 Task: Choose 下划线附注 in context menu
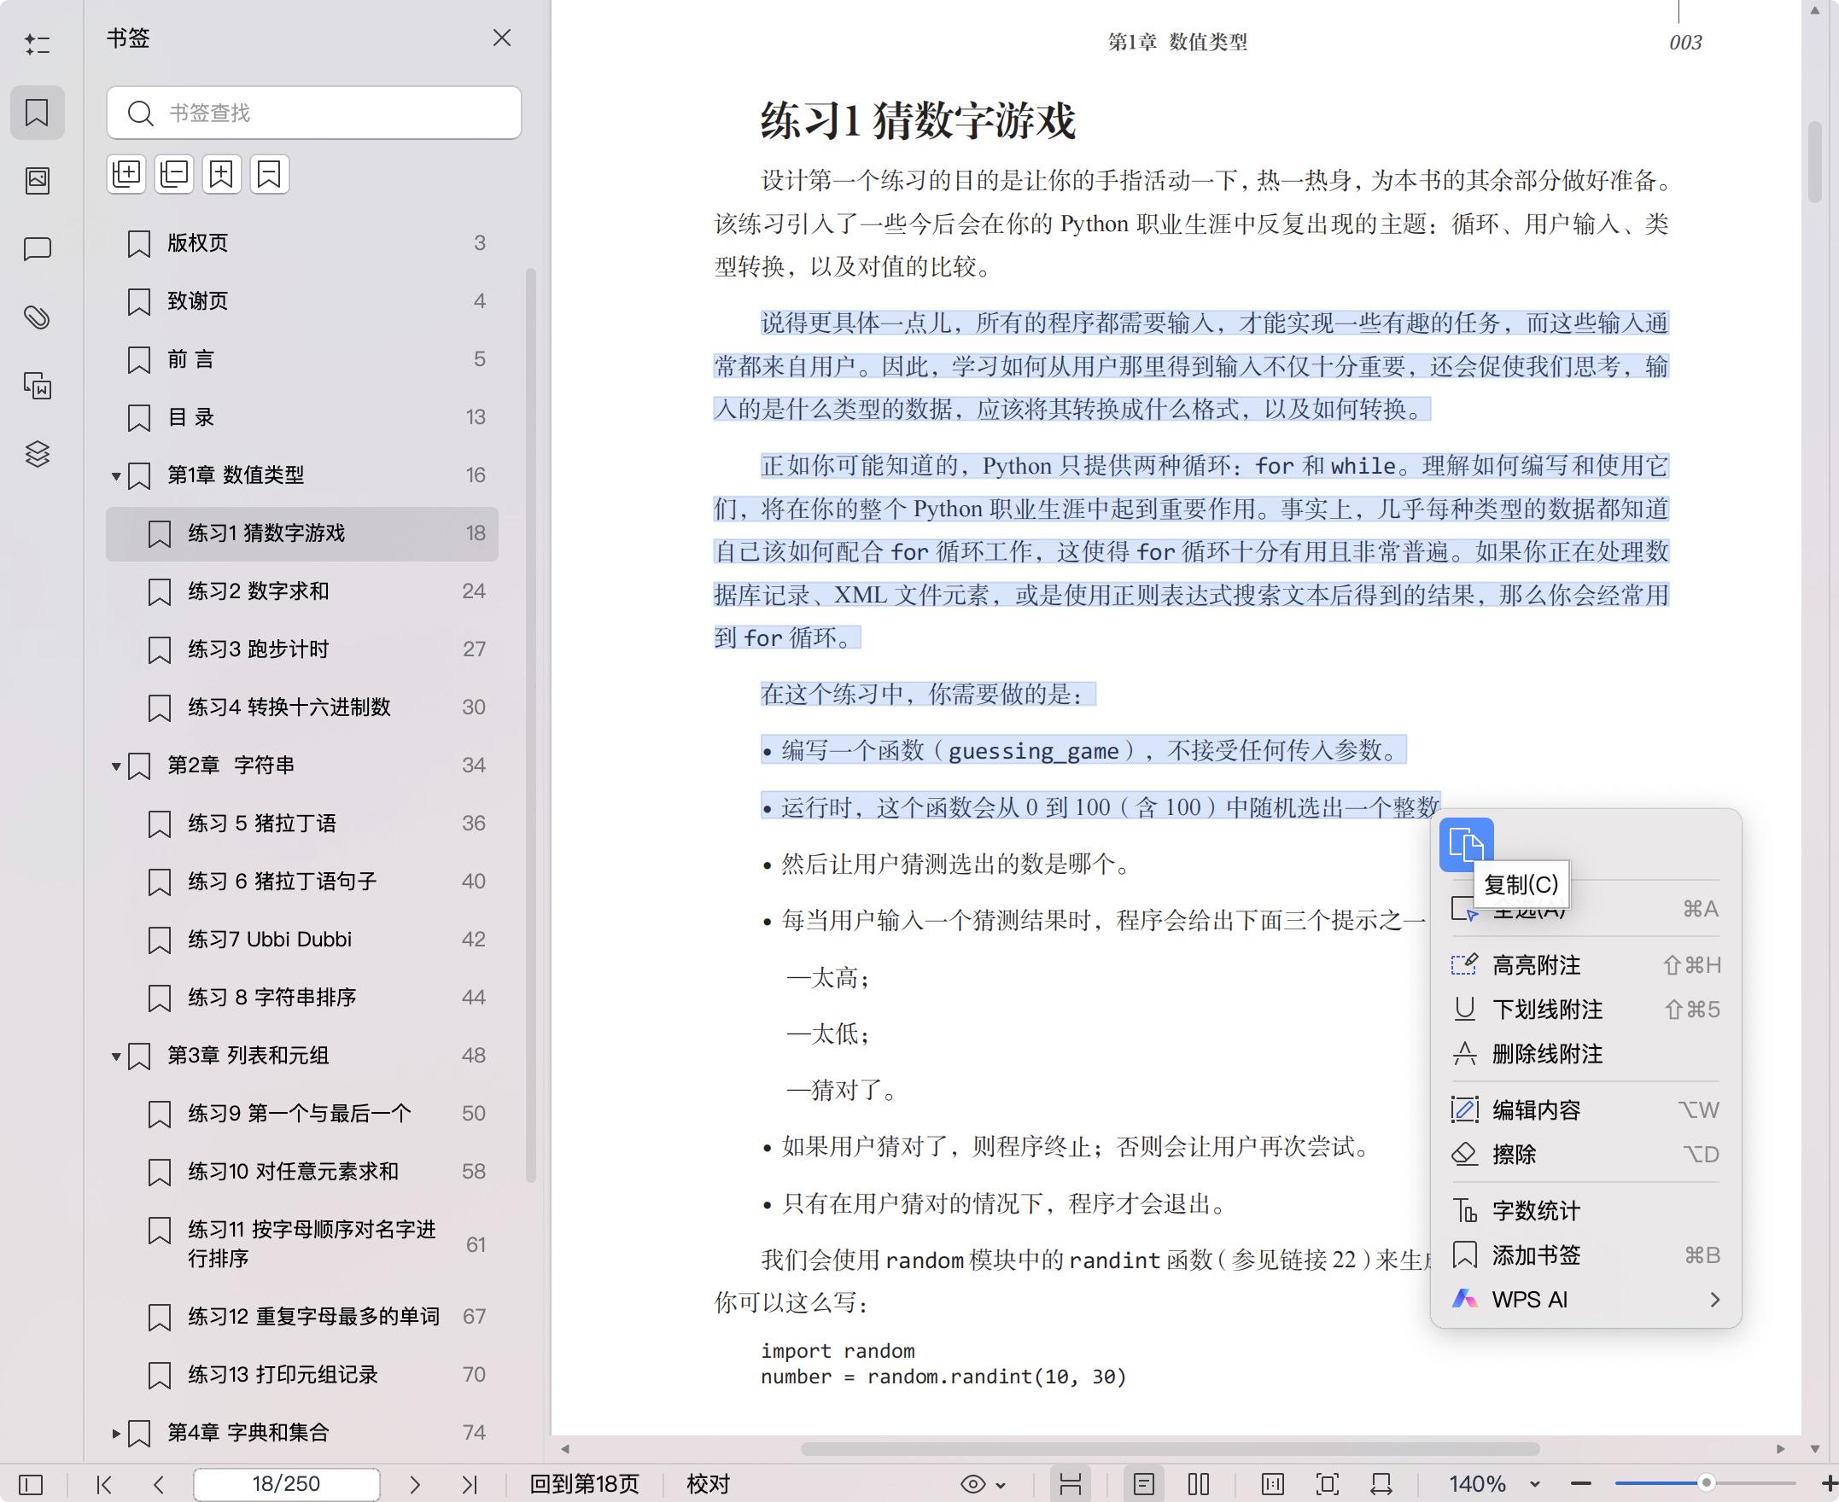pyautogui.click(x=1585, y=1010)
